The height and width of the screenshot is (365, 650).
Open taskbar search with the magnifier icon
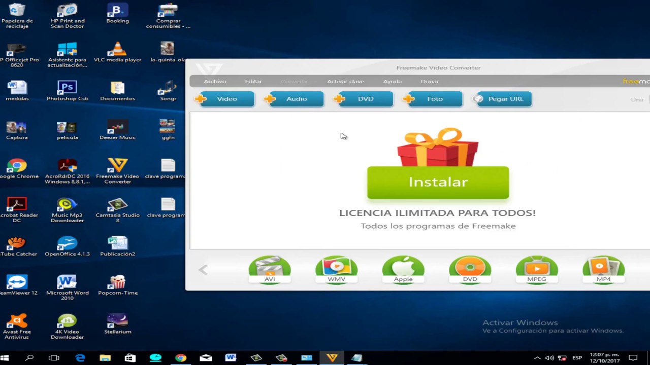29,358
